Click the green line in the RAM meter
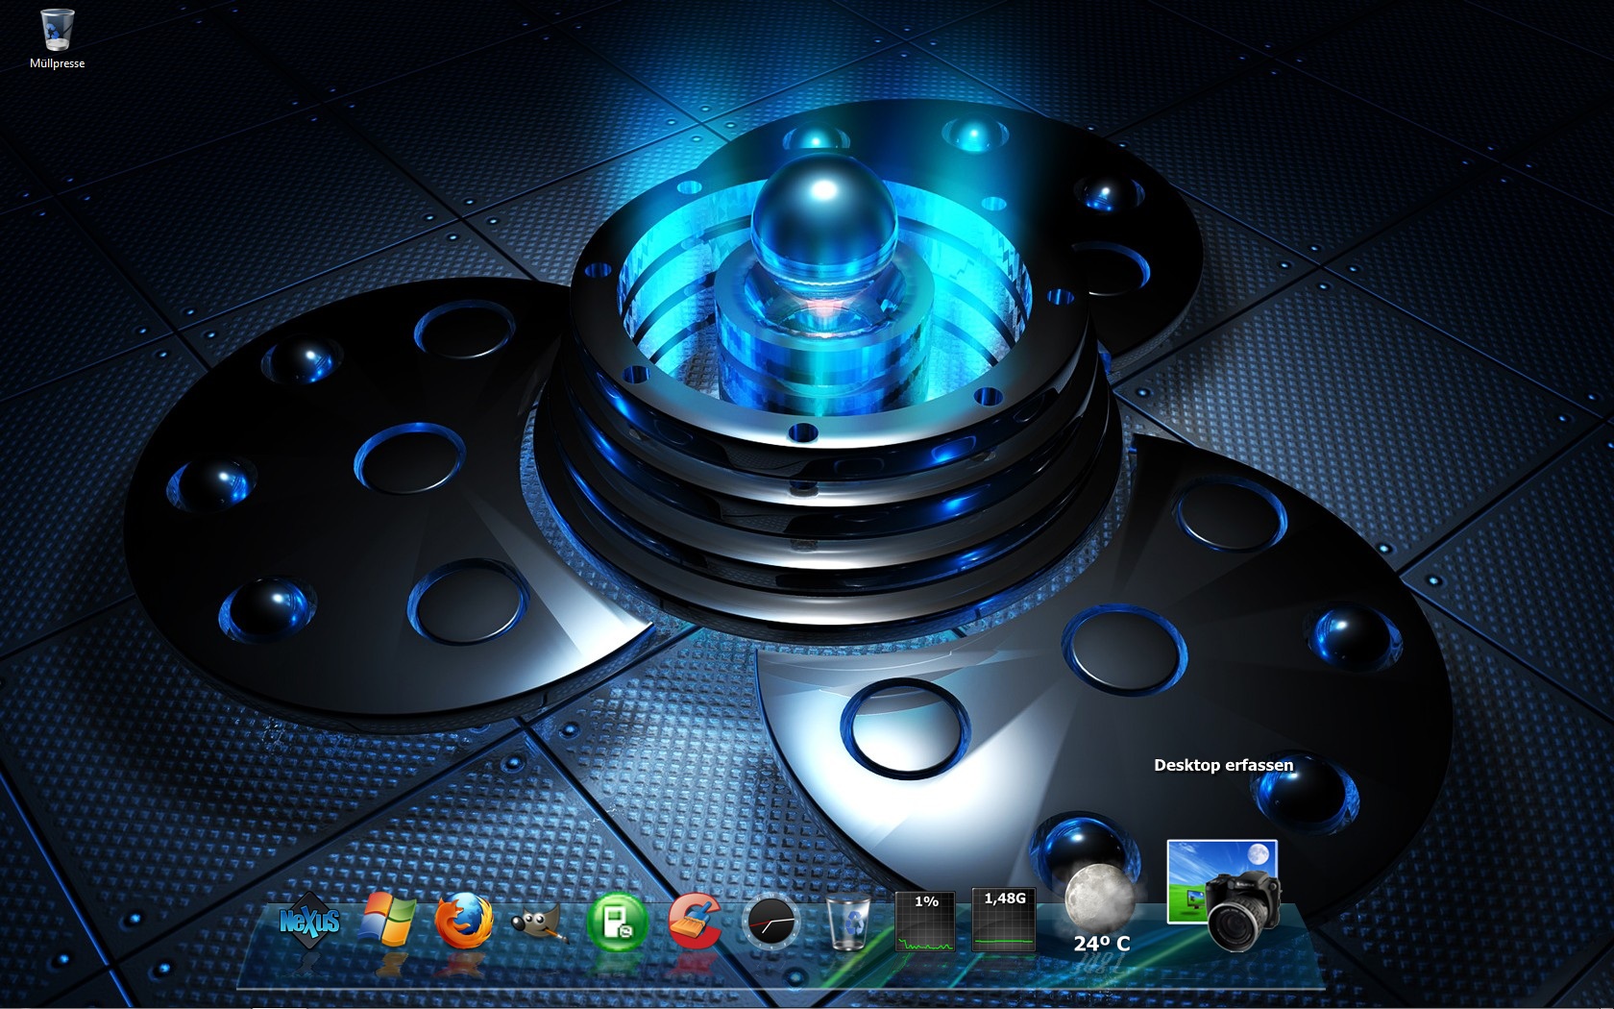Viewport: 1614px width, 1009px height. pyautogui.click(x=1004, y=937)
